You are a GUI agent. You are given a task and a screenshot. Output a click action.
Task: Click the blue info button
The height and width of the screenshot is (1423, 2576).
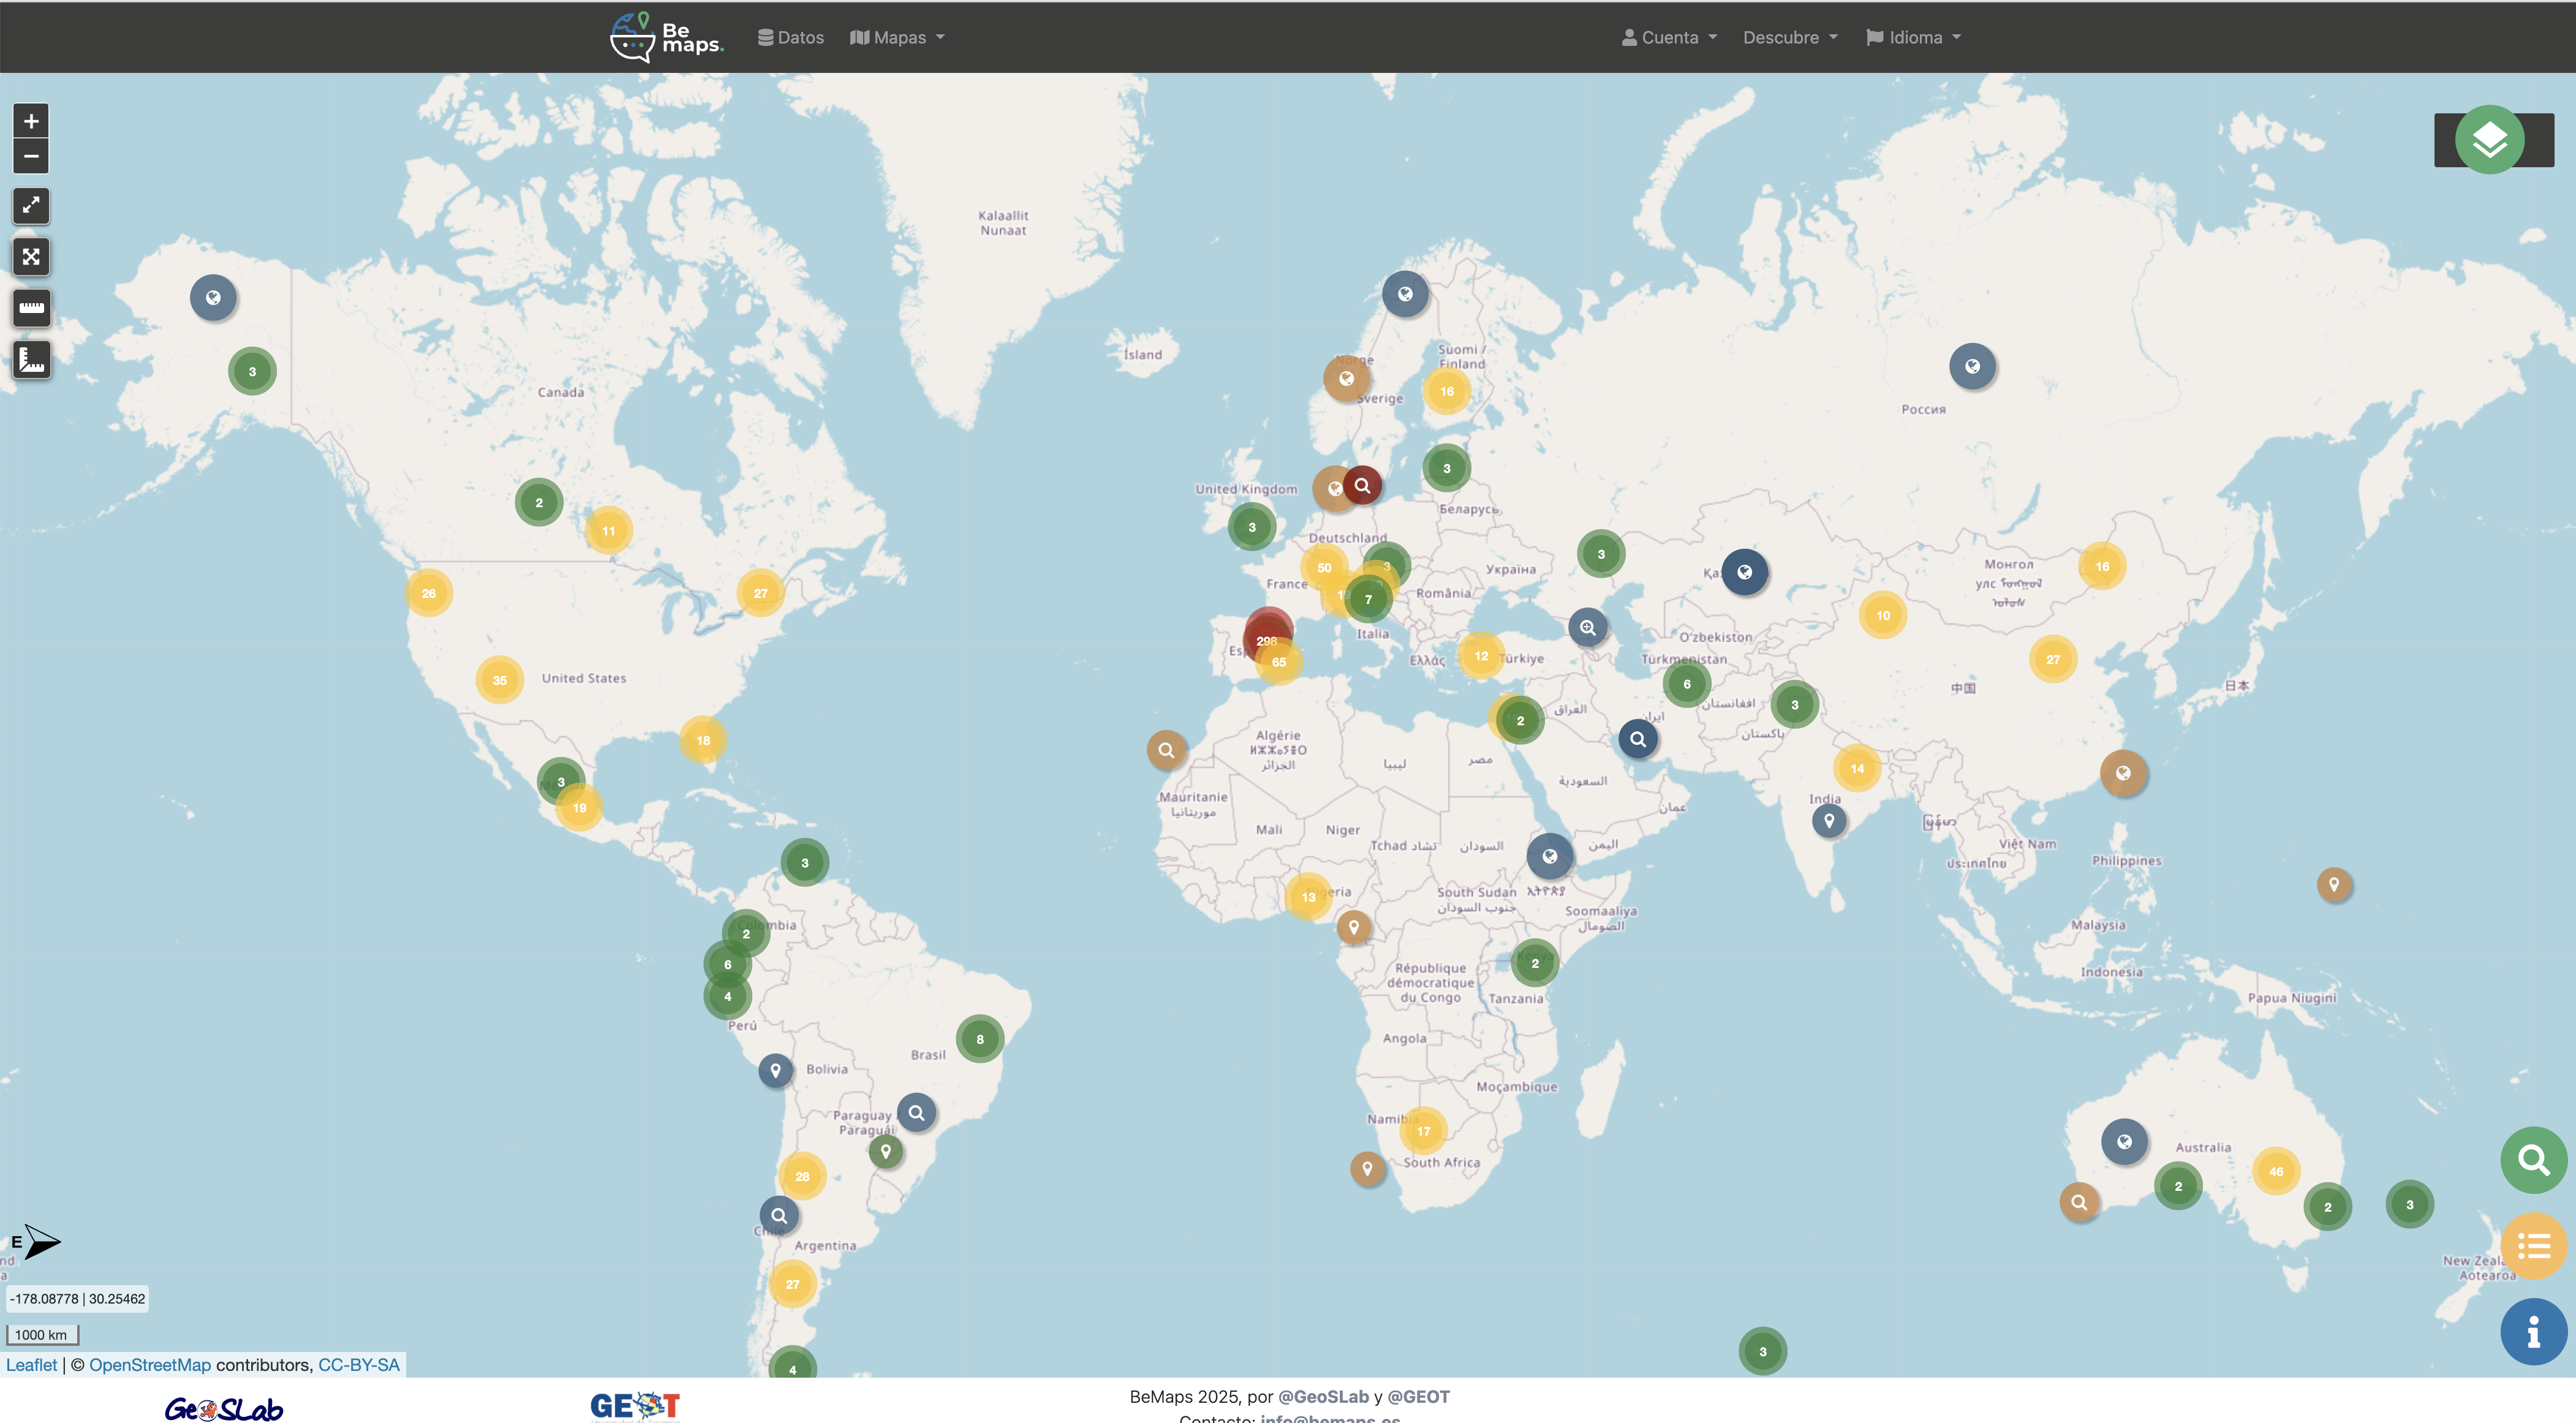click(x=2533, y=1332)
